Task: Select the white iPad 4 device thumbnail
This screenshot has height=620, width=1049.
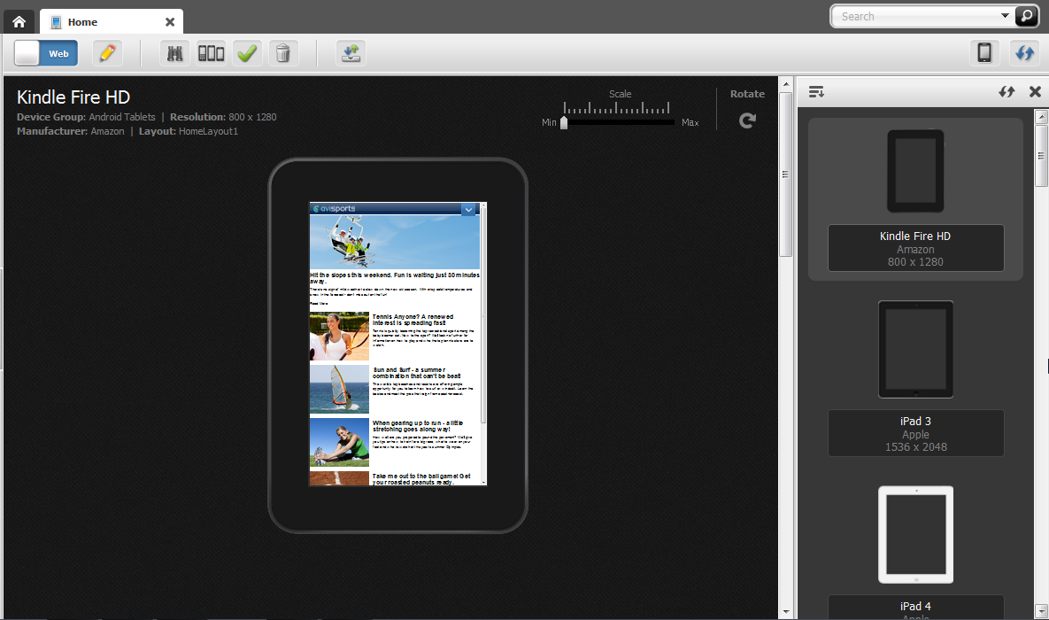Action: pyautogui.click(x=915, y=534)
